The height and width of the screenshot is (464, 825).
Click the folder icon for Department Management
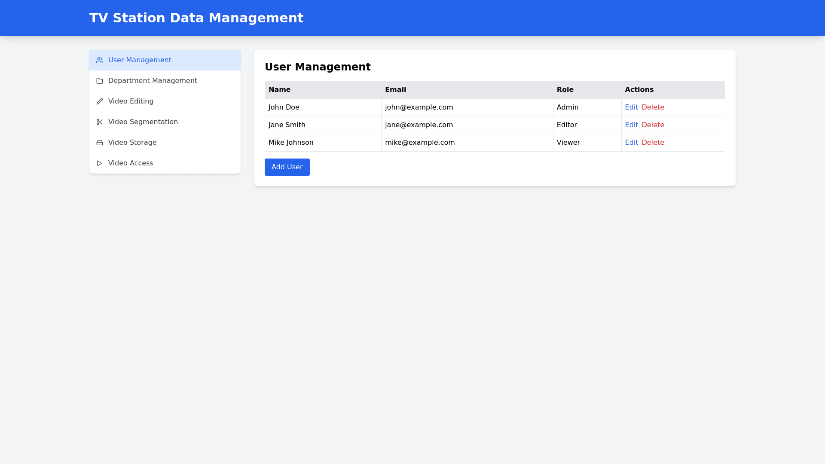(99, 81)
